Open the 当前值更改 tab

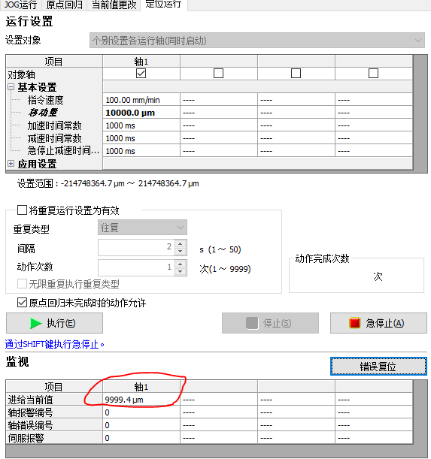(114, 5)
